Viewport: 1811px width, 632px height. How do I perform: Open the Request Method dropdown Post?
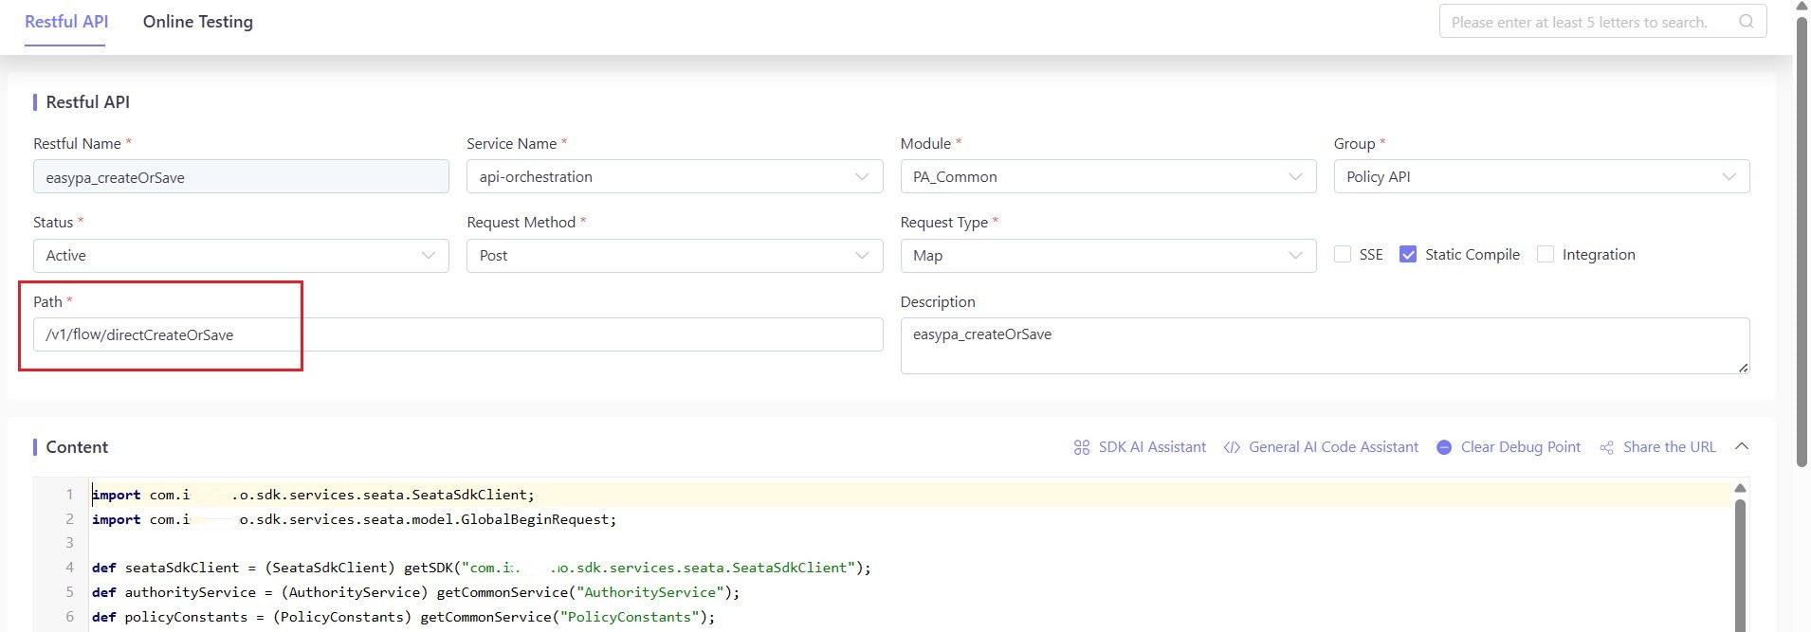674,256
